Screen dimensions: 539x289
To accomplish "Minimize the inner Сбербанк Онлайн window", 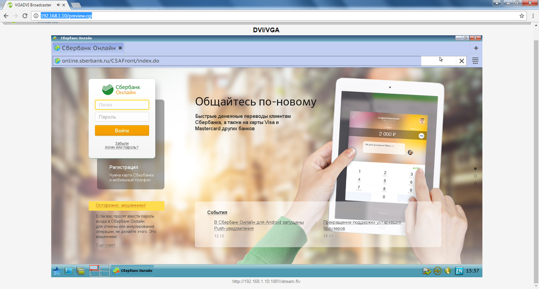I will pyautogui.click(x=458, y=38).
